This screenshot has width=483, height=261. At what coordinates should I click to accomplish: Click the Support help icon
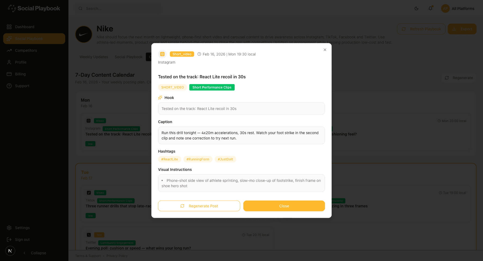click(x=9, y=86)
